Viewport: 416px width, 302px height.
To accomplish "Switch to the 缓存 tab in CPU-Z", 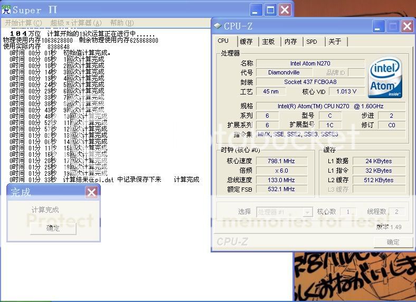I will point(246,42).
